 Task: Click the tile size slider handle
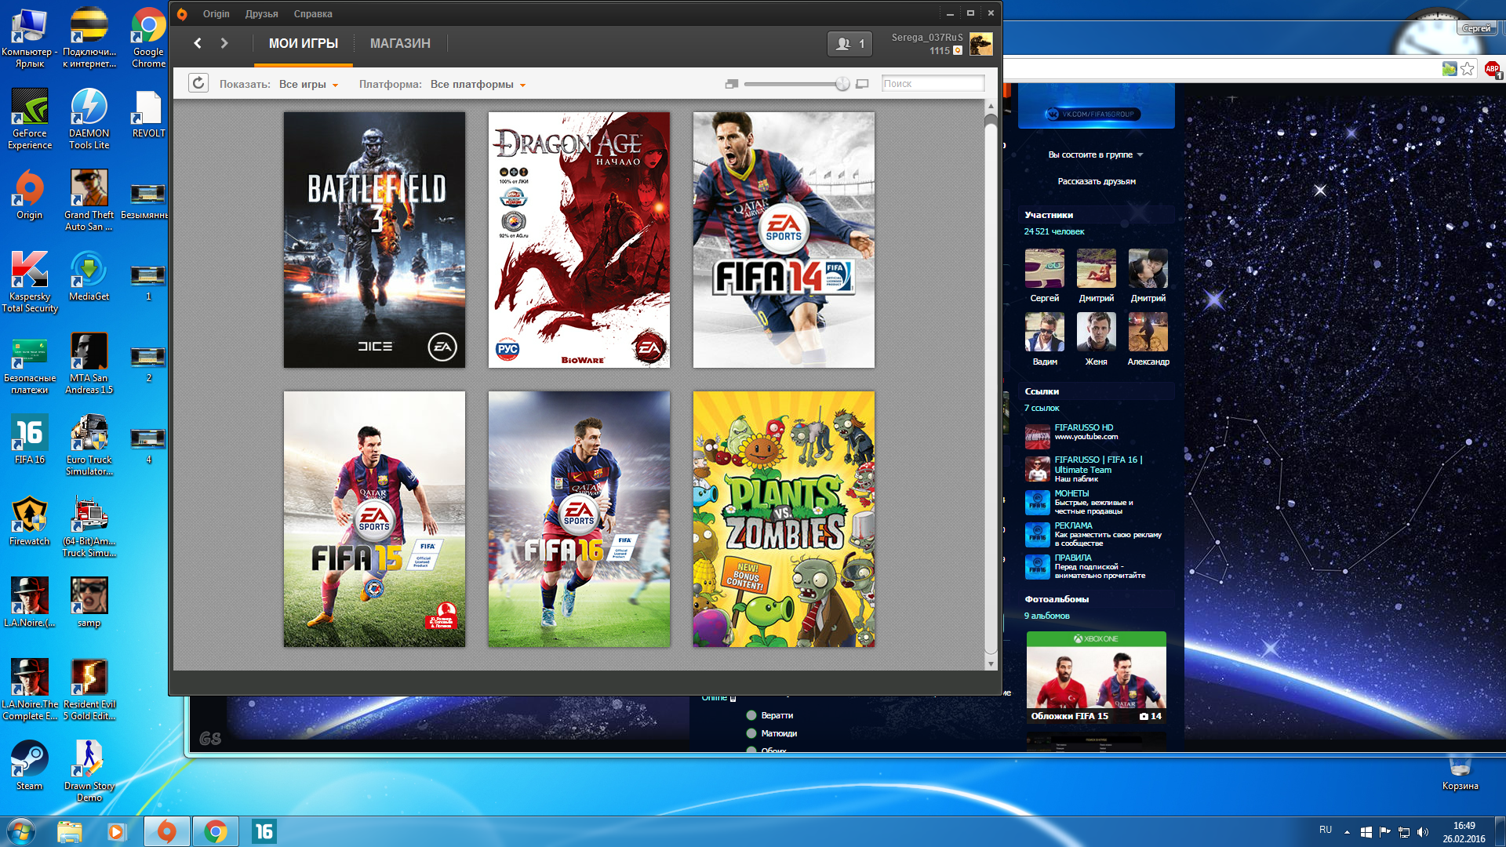[842, 84]
